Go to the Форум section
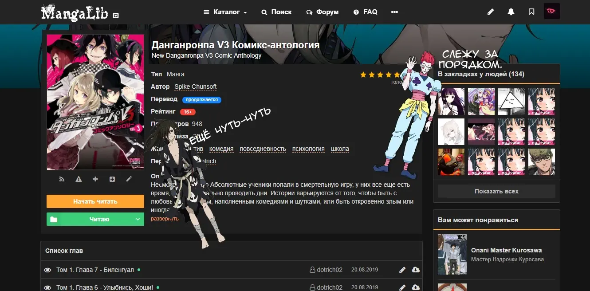Image resolution: width=590 pixels, height=291 pixels. click(323, 12)
